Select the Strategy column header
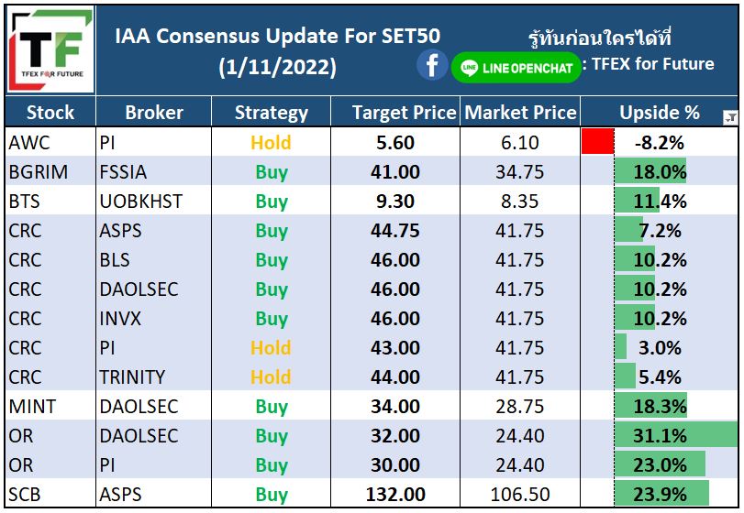Screen dimensions: 744x513 point(271,113)
